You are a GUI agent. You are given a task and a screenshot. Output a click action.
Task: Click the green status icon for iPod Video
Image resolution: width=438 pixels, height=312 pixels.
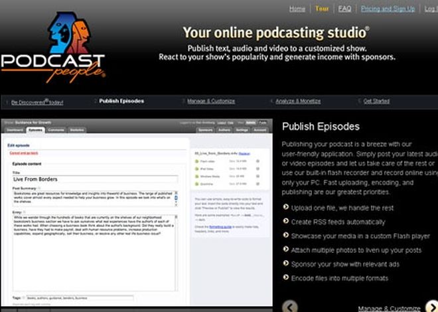[x=196, y=169]
